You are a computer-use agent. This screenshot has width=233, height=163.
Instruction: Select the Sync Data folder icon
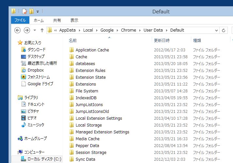(x=71, y=159)
